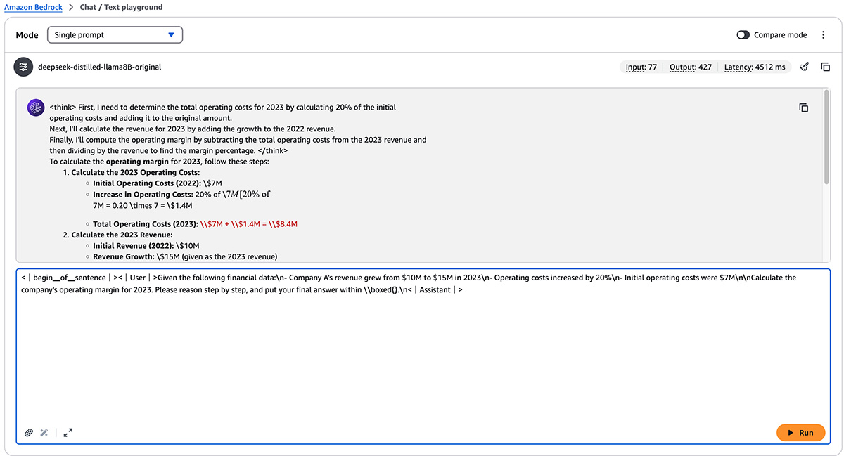
Task: Click the magic wand prompt optimizer icon
Action: tap(44, 433)
